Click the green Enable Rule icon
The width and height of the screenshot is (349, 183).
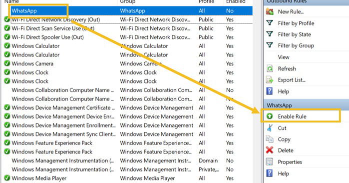coord(270,116)
